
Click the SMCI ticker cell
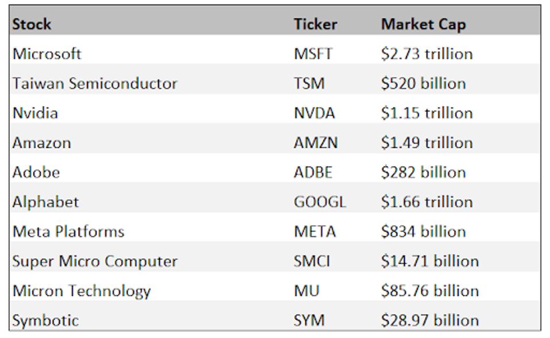coord(312,261)
